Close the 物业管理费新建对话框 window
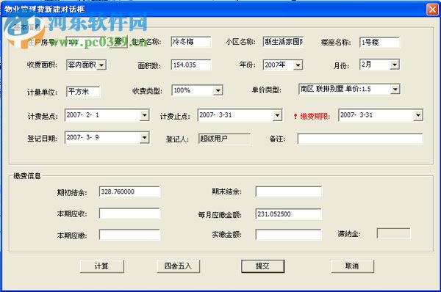The image size is (441, 292). (433, 10)
